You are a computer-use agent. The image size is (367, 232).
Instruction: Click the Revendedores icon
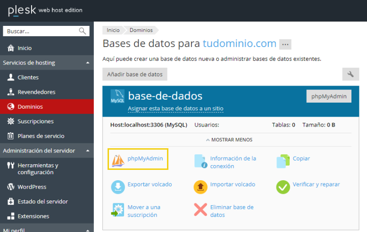(10, 92)
